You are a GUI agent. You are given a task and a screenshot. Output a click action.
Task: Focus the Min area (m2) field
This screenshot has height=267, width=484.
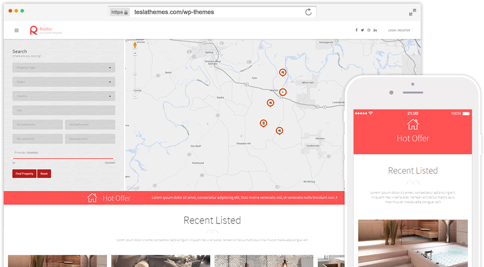pyautogui.click(x=37, y=138)
